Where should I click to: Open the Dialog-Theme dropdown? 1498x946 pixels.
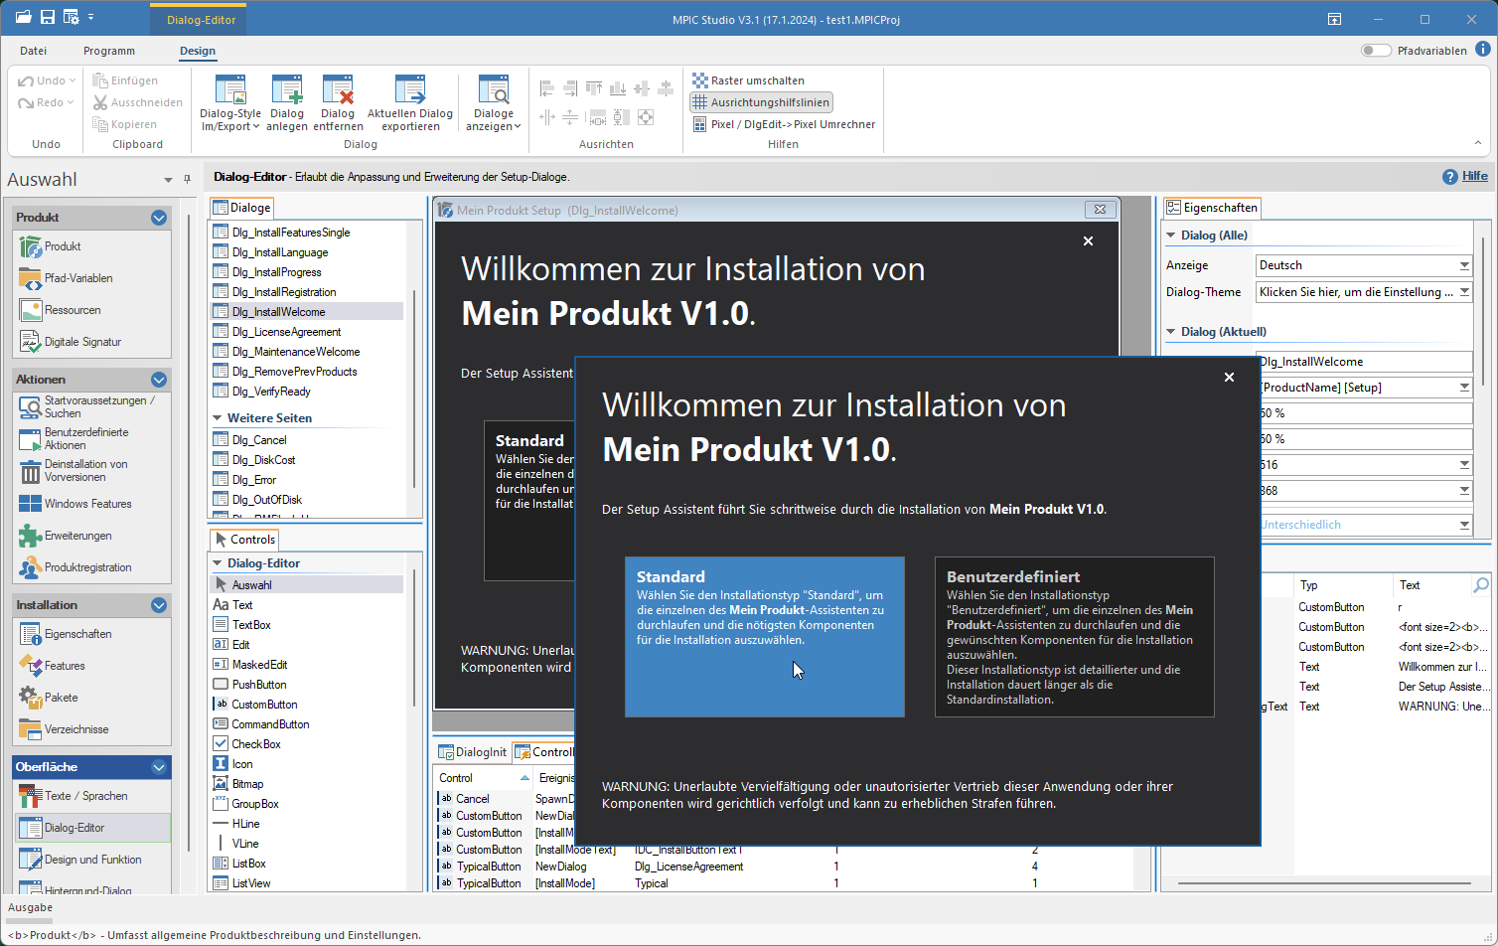[1464, 292]
